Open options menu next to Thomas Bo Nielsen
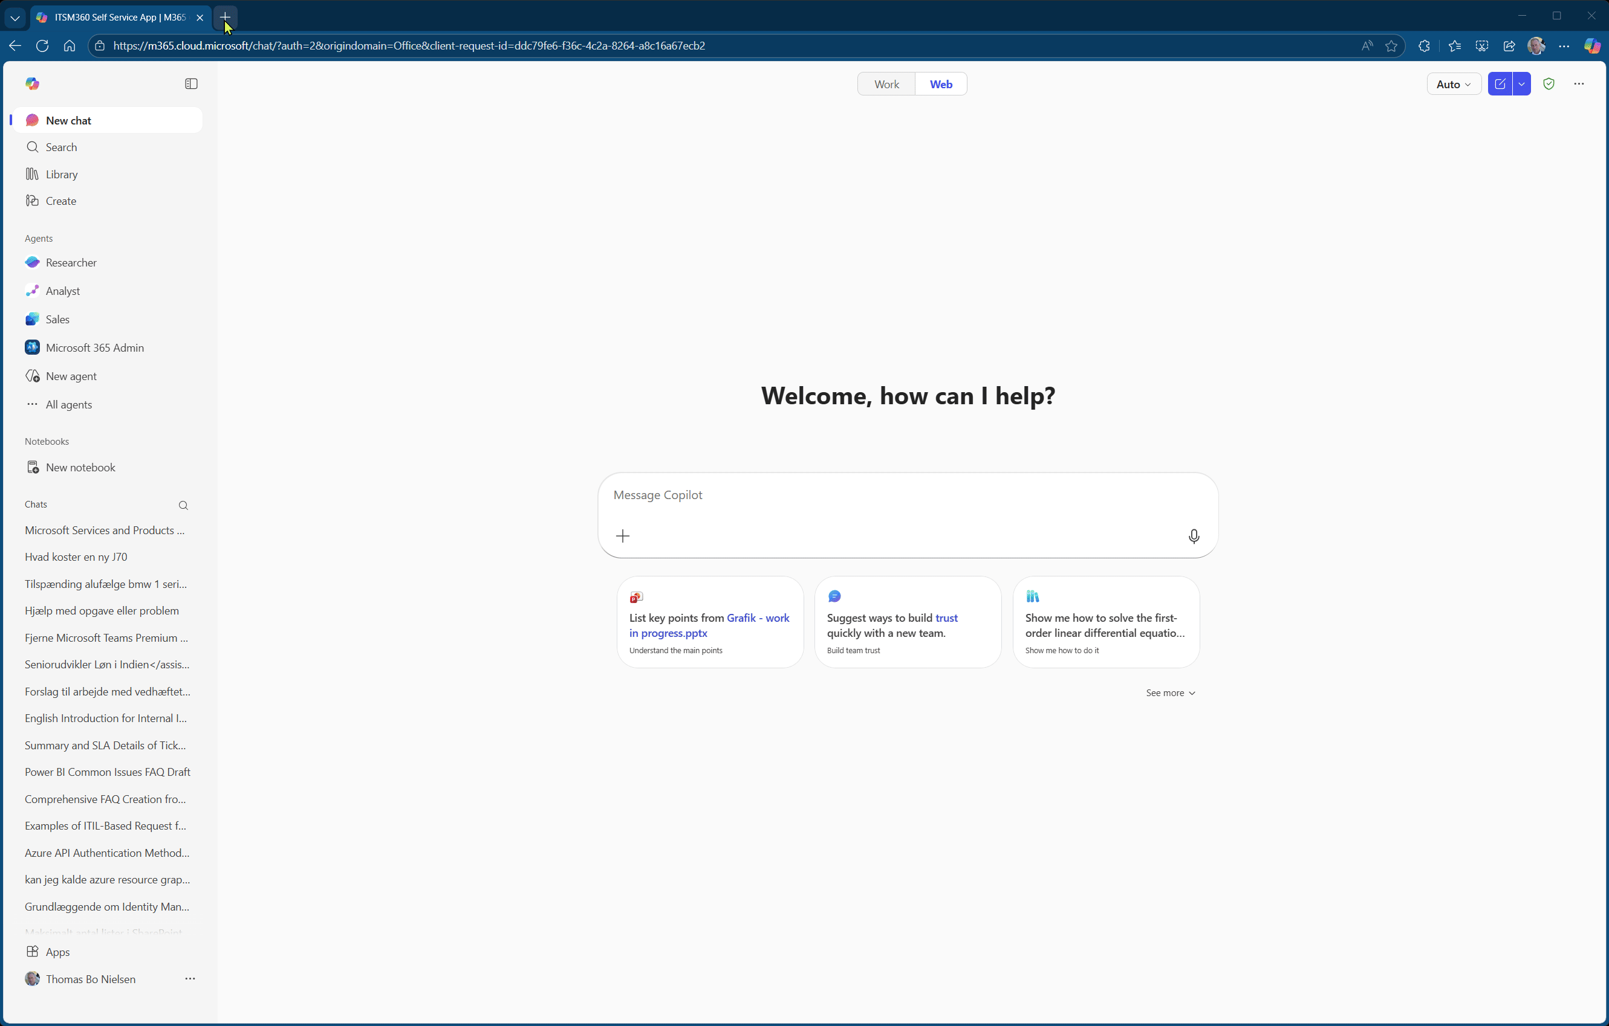Image resolution: width=1609 pixels, height=1026 pixels. pos(190,979)
